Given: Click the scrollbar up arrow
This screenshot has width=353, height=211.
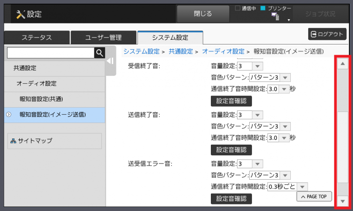Looking at the screenshot, I should [343, 64].
